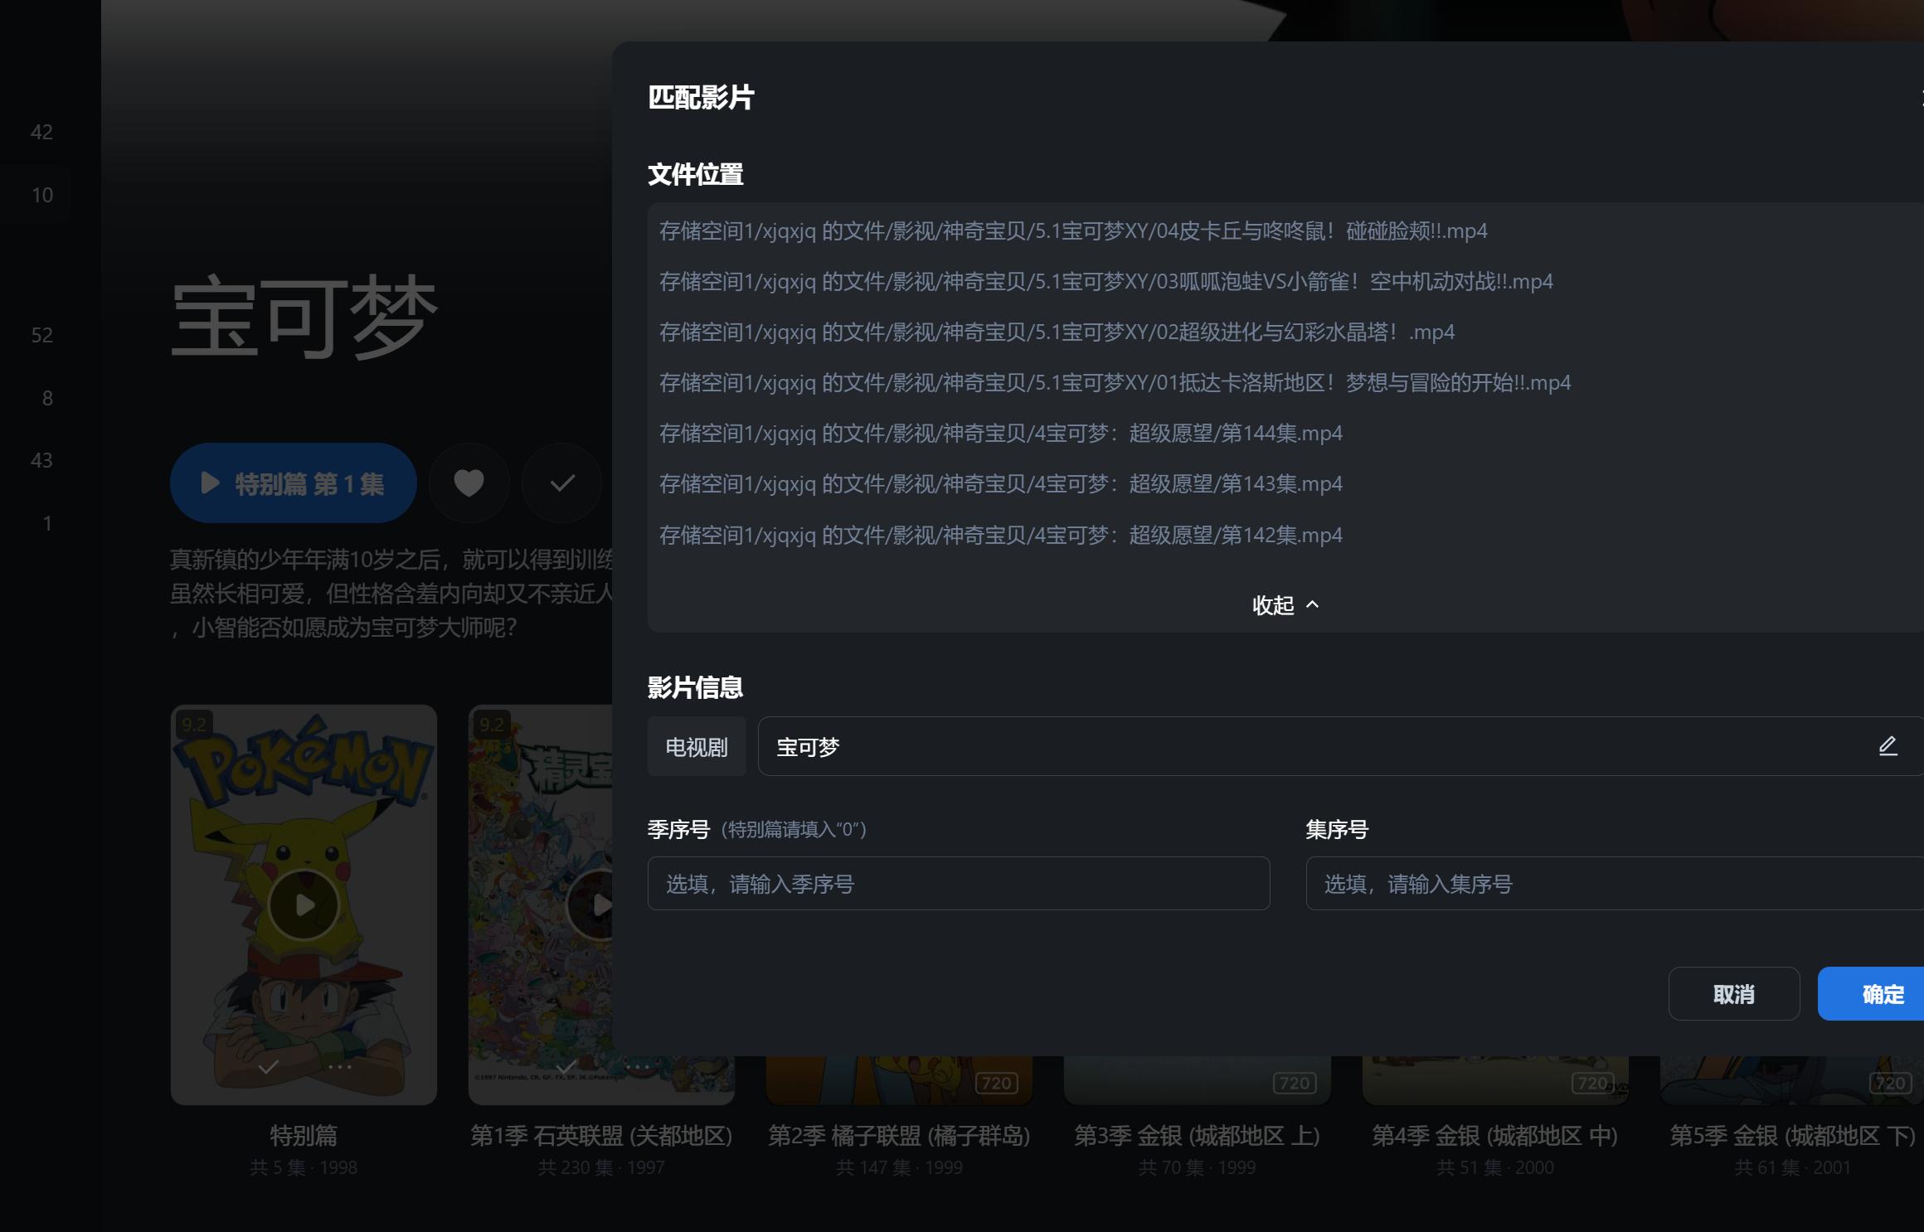This screenshot has height=1232, width=1924.
Task: Click the heart favorite icon
Action: (469, 483)
